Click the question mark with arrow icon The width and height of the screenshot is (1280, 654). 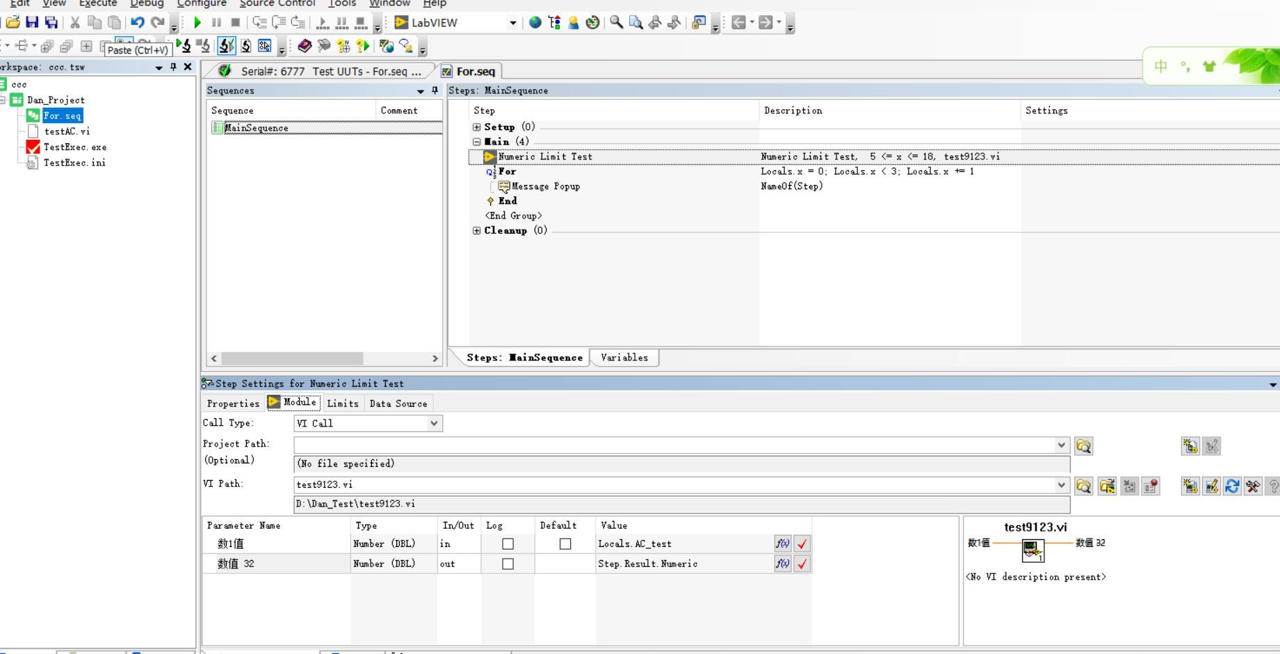362,46
